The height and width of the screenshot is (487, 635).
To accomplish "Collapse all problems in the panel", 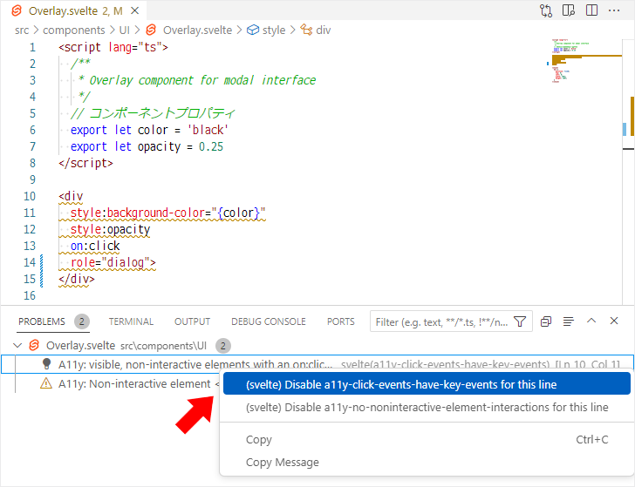I will [x=546, y=321].
